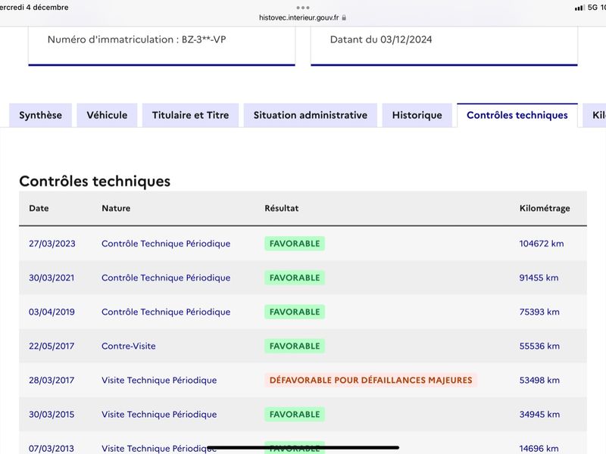Click the Kilométrage column header
606x454 pixels.
pyautogui.click(x=545, y=209)
